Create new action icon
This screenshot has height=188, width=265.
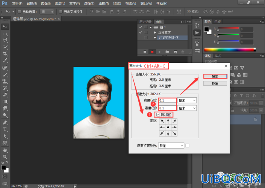175,52
